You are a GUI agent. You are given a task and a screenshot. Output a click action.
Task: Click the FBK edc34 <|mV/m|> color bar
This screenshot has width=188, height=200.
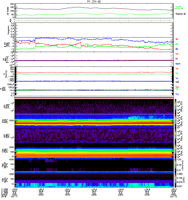pyautogui.click(x=175, y=165)
